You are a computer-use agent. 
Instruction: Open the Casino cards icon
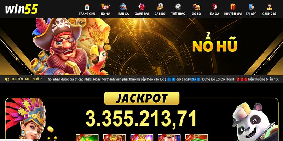[x=160, y=7]
